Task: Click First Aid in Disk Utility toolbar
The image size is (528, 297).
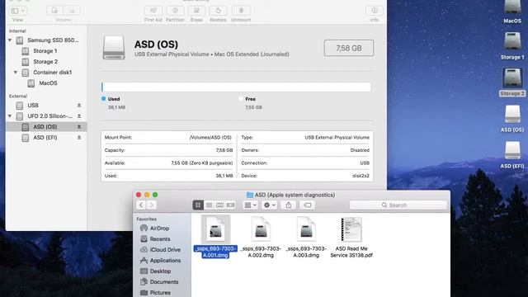Action: click(153, 11)
